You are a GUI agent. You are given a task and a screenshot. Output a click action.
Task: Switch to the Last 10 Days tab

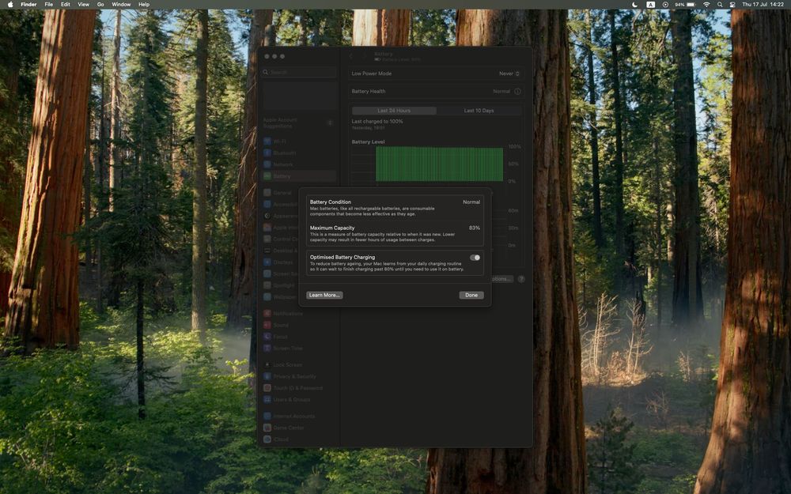(479, 111)
